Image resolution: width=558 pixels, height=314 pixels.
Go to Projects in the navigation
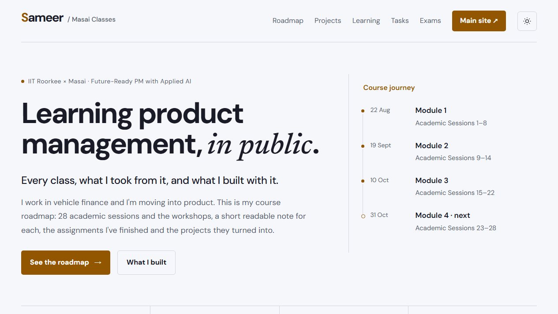[x=328, y=21]
